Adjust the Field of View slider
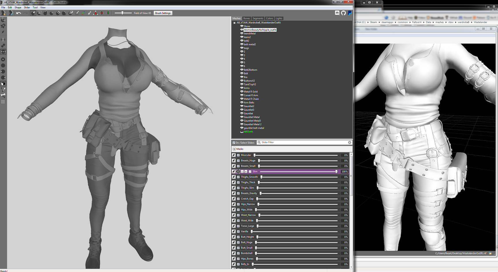 click(123, 13)
